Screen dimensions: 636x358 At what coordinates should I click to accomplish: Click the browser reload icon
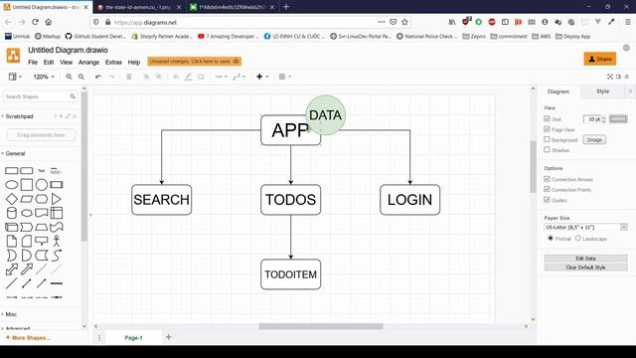(35, 22)
